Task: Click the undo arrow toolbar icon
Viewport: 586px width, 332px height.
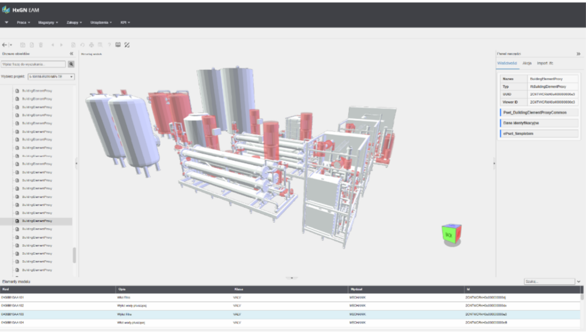Action: pos(82,45)
